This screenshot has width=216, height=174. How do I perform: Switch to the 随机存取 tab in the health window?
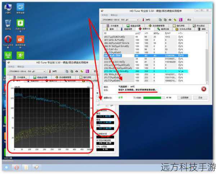[x=178, y=26]
